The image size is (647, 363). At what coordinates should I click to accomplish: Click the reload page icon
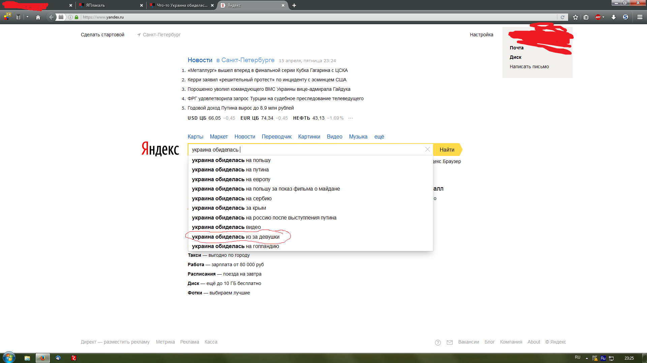point(562,17)
